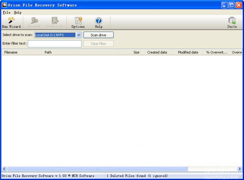This screenshot has width=244, height=180.
Task: Click the grayed Overwrite toolbar icon
Action: [55, 22]
